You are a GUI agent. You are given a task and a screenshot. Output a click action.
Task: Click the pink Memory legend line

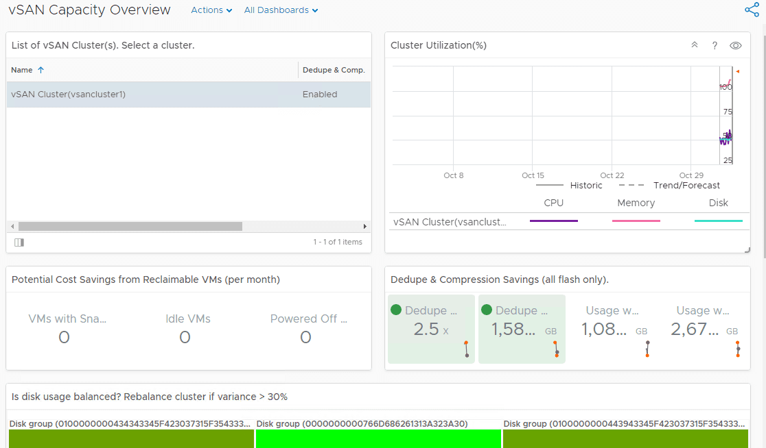coord(636,221)
